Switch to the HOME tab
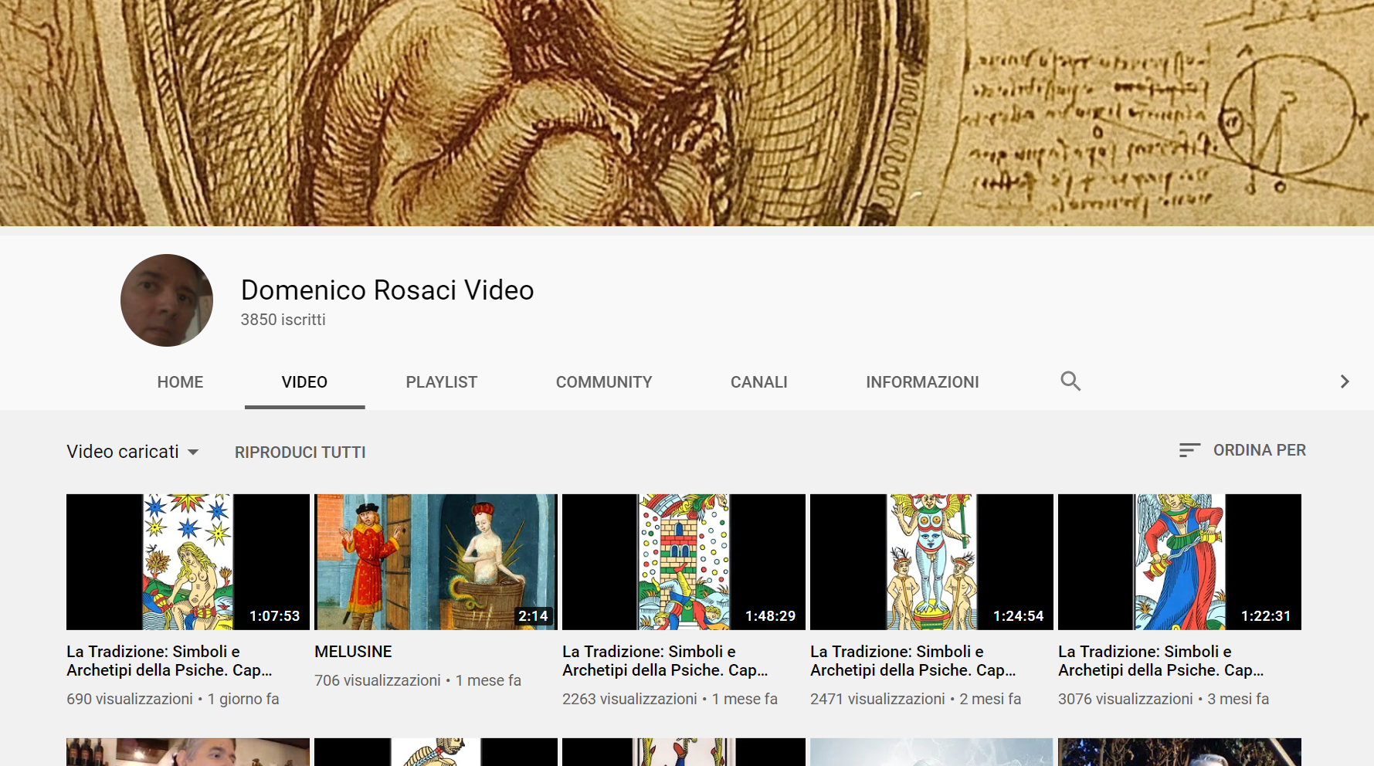Viewport: 1374px width, 766px height. pos(180,382)
